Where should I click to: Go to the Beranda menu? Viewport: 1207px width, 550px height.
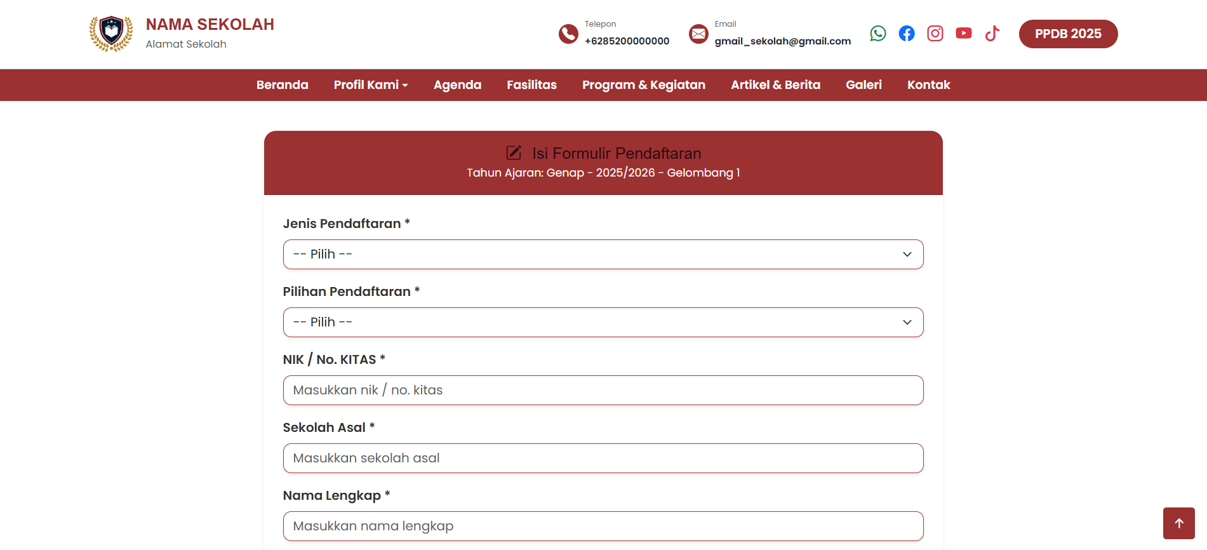282,85
